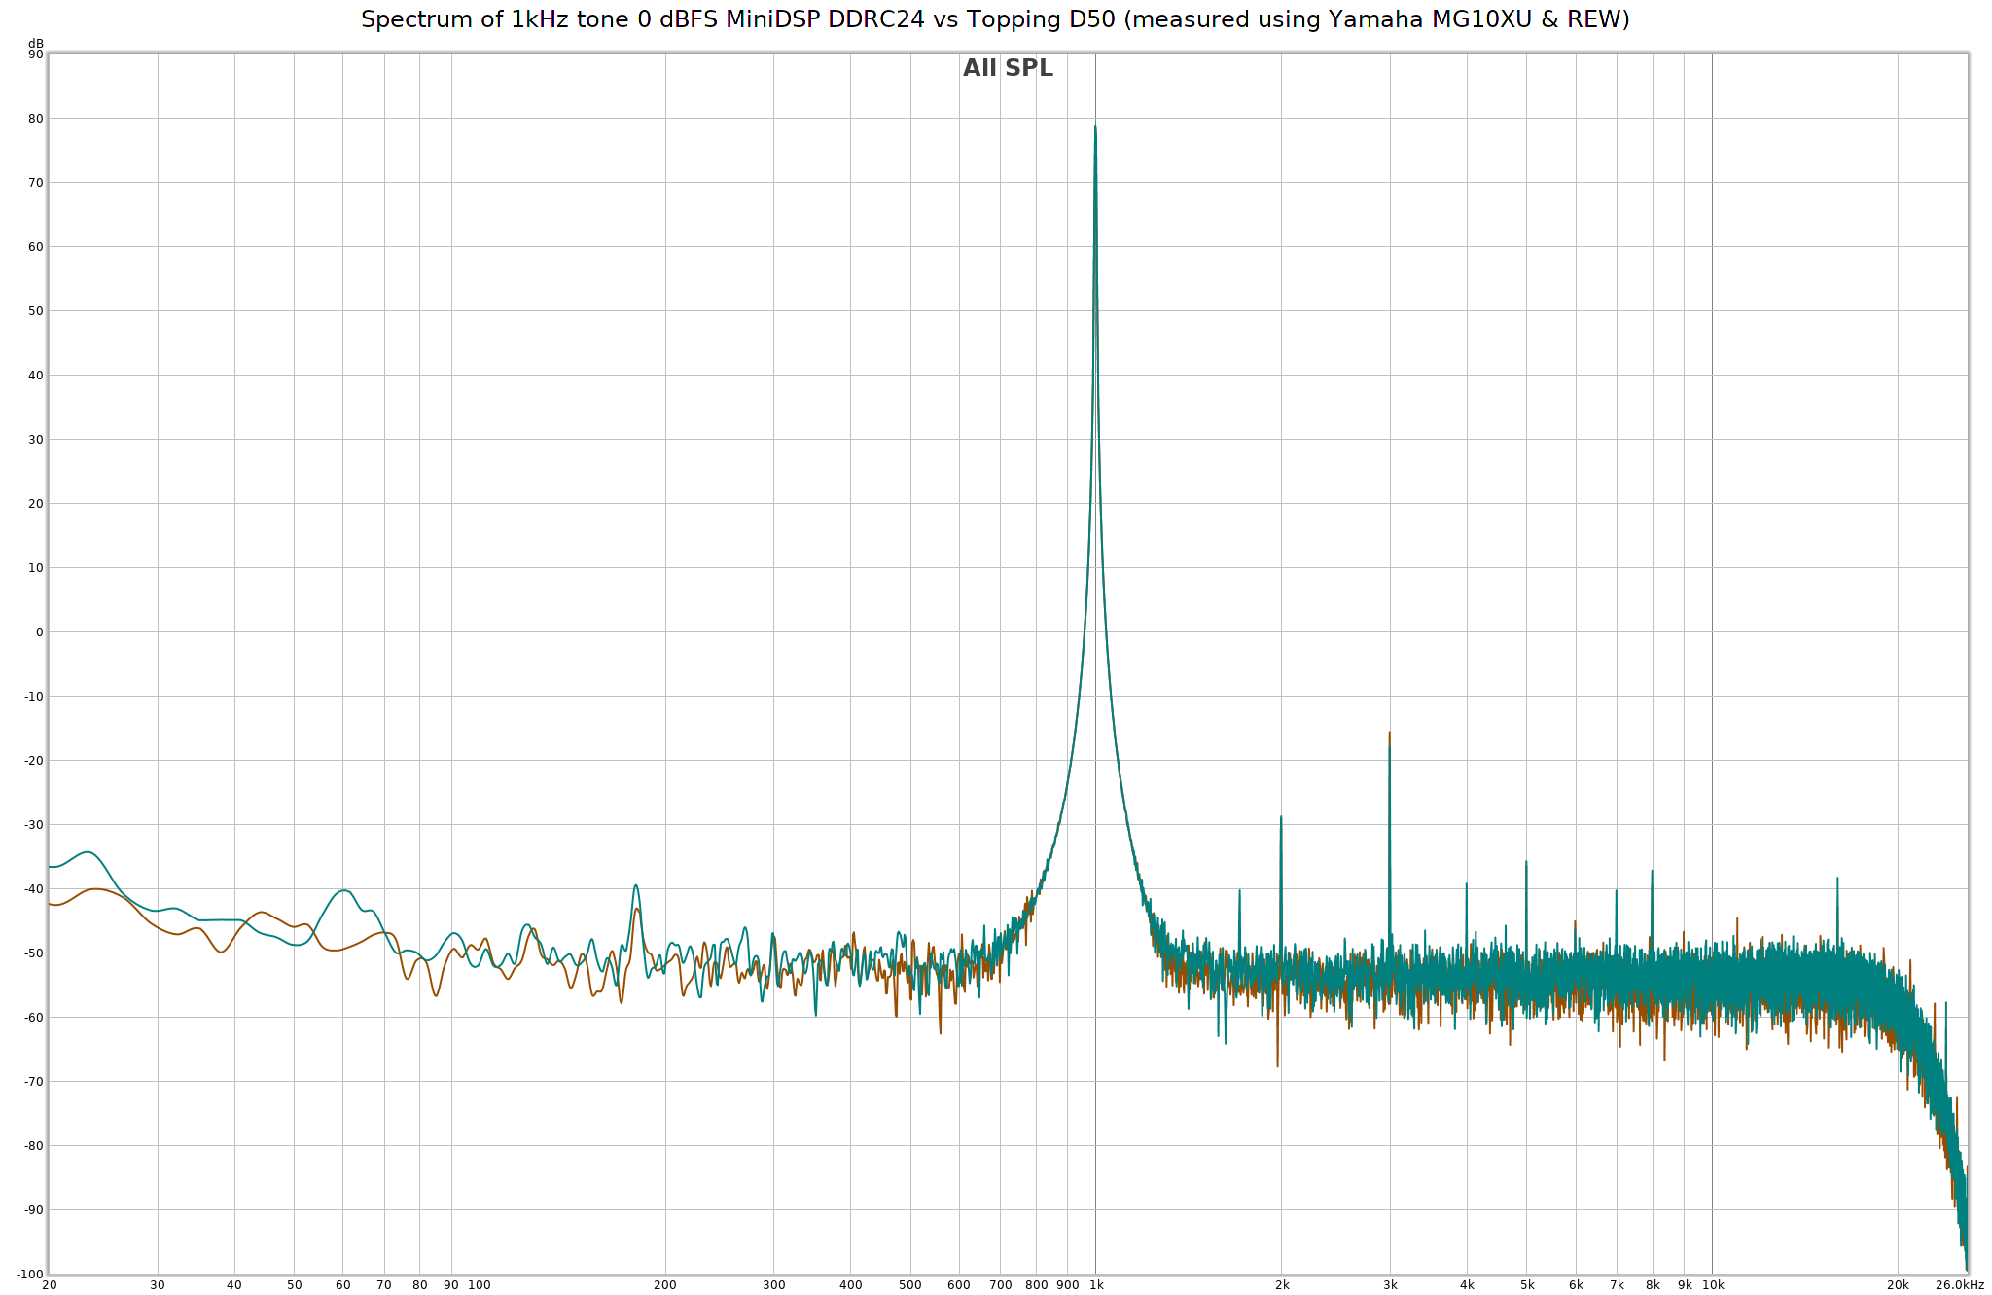Click the '80' label on the dB axis
The width and height of the screenshot is (1992, 1295).
click(36, 119)
